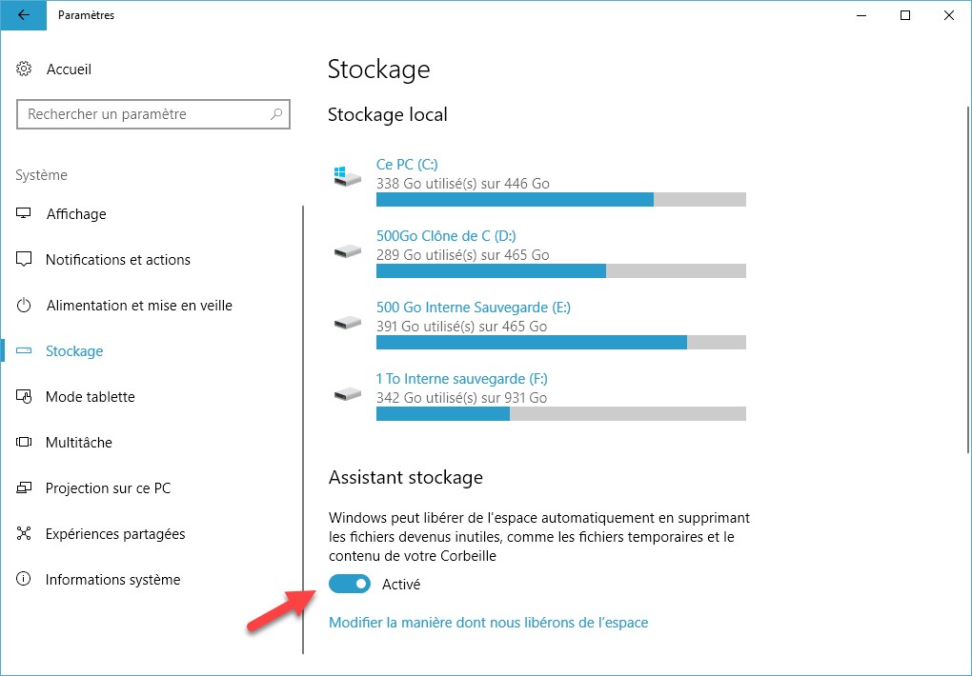The width and height of the screenshot is (972, 676).
Task: Click the Rechercher un paramètre search field
Action: click(143, 114)
